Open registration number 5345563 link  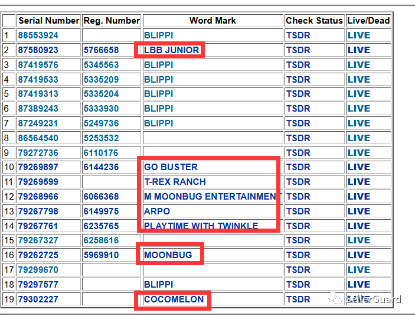click(x=101, y=65)
